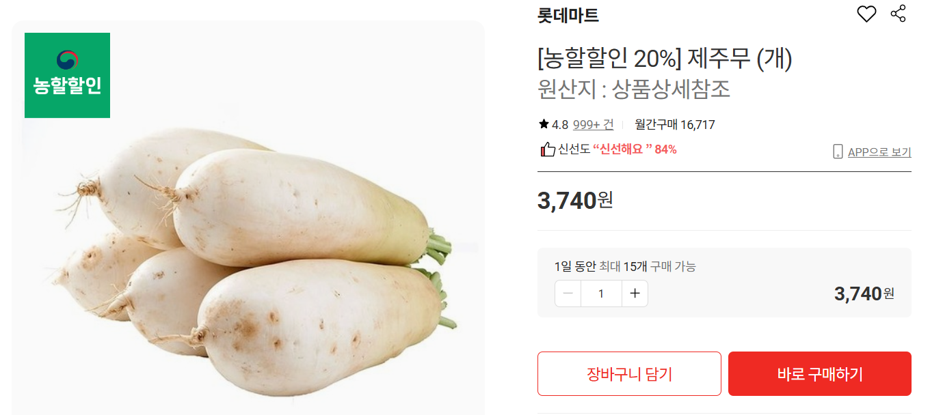Click the heart wishlist icon

866,14
